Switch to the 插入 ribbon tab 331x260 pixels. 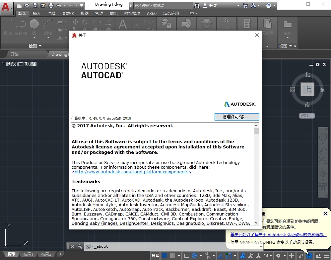click(36, 13)
